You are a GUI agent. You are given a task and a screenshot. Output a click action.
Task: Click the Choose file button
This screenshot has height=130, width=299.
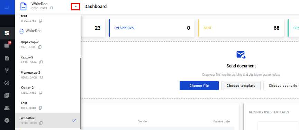tap(199, 86)
